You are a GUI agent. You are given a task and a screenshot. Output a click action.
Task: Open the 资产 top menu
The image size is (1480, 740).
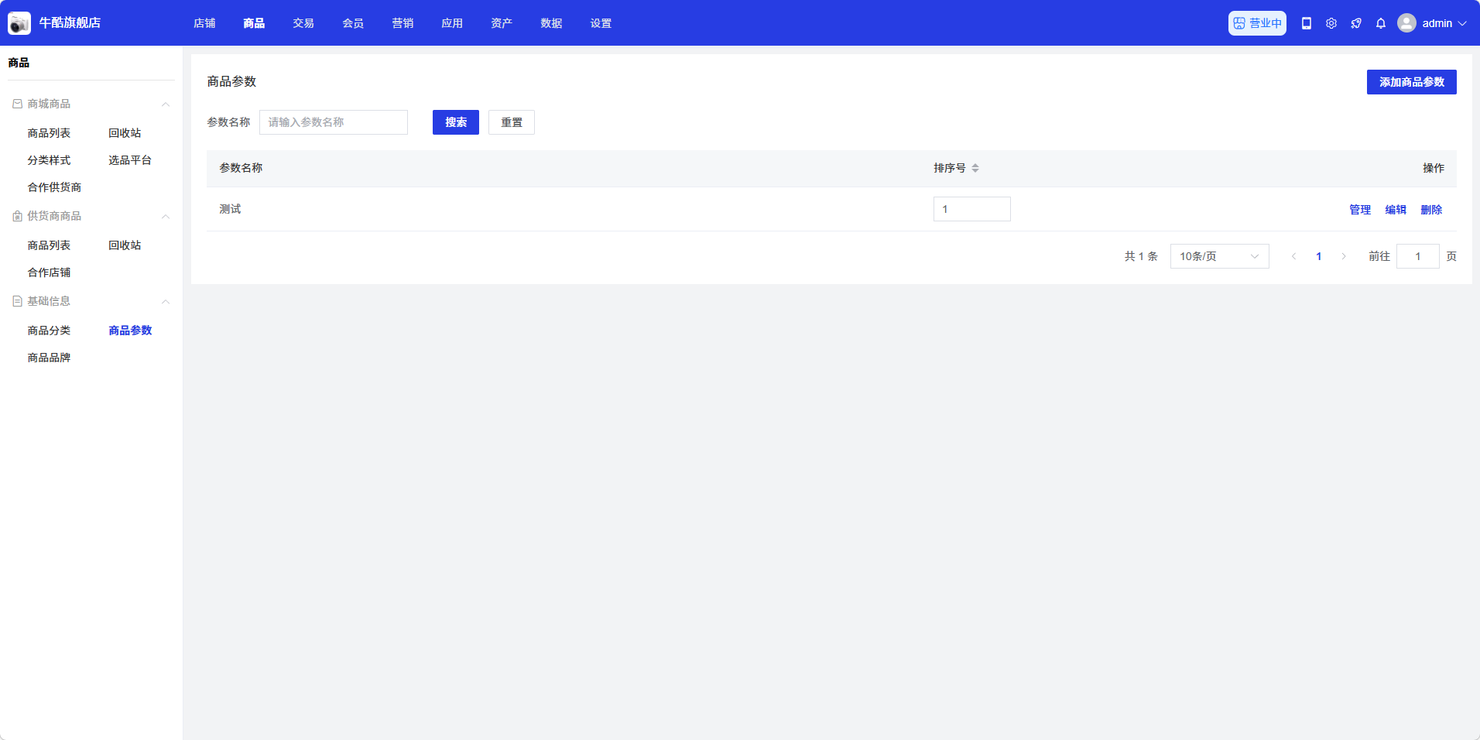pos(502,23)
